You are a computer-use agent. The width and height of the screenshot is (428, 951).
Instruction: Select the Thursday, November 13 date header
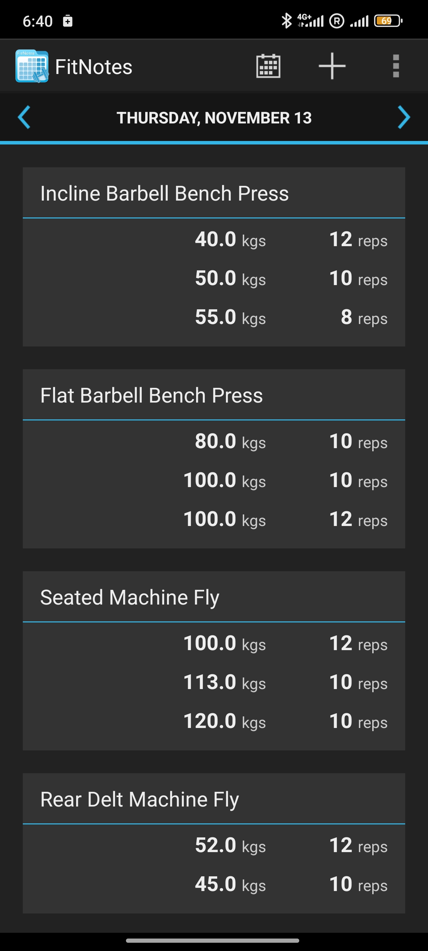tap(214, 118)
